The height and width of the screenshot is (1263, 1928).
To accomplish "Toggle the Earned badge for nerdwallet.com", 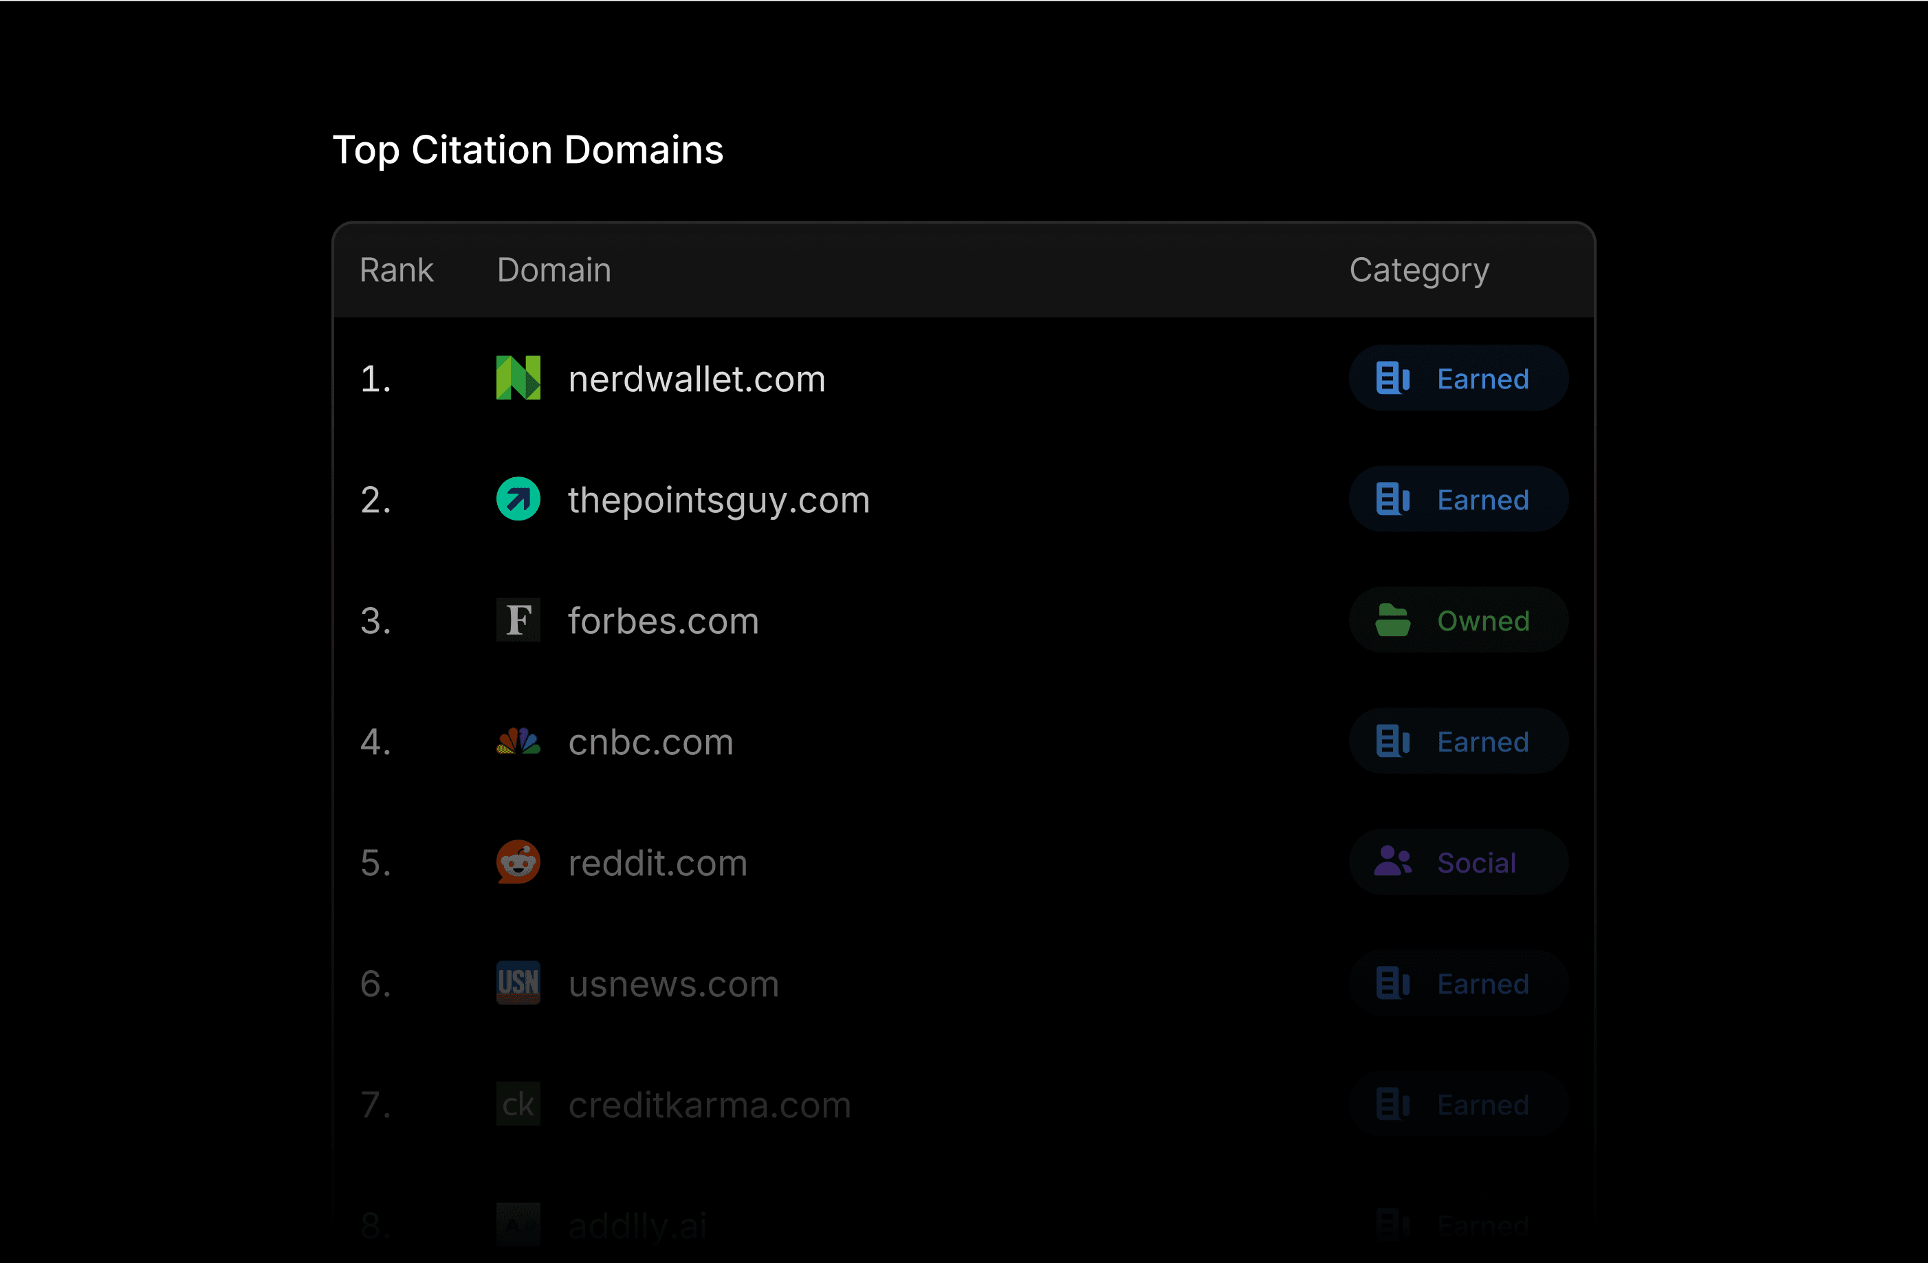I will coord(1458,377).
